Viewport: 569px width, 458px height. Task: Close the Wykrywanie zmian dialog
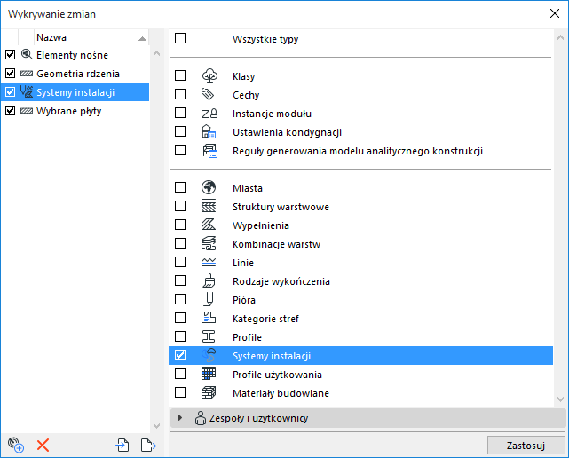pyautogui.click(x=555, y=14)
